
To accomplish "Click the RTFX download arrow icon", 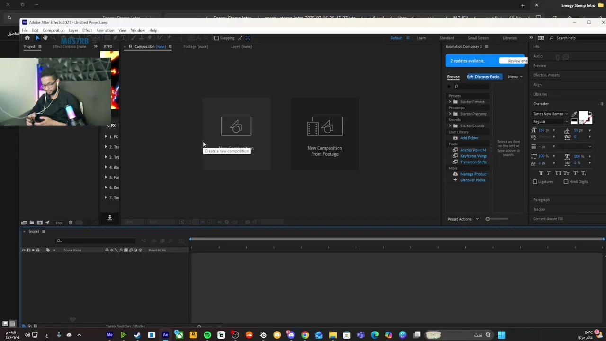I will click(x=110, y=217).
